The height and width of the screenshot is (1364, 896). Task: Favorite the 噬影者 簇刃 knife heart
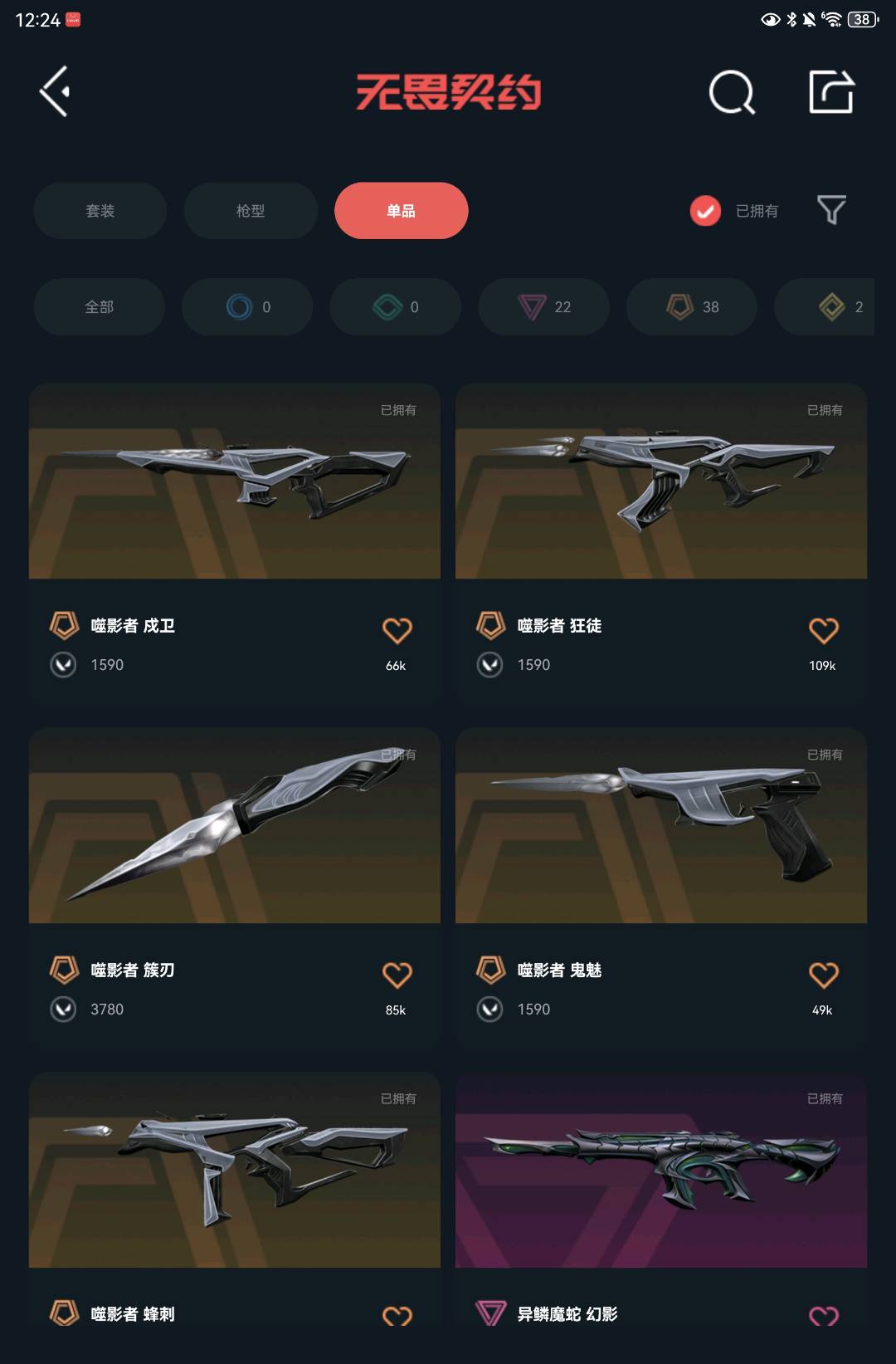coord(397,975)
